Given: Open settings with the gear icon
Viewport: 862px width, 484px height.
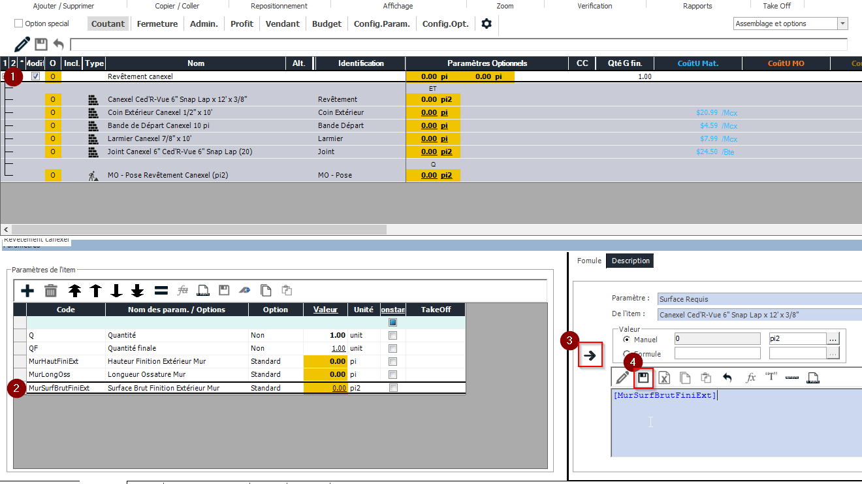Looking at the screenshot, I should click(x=487, y=24).
